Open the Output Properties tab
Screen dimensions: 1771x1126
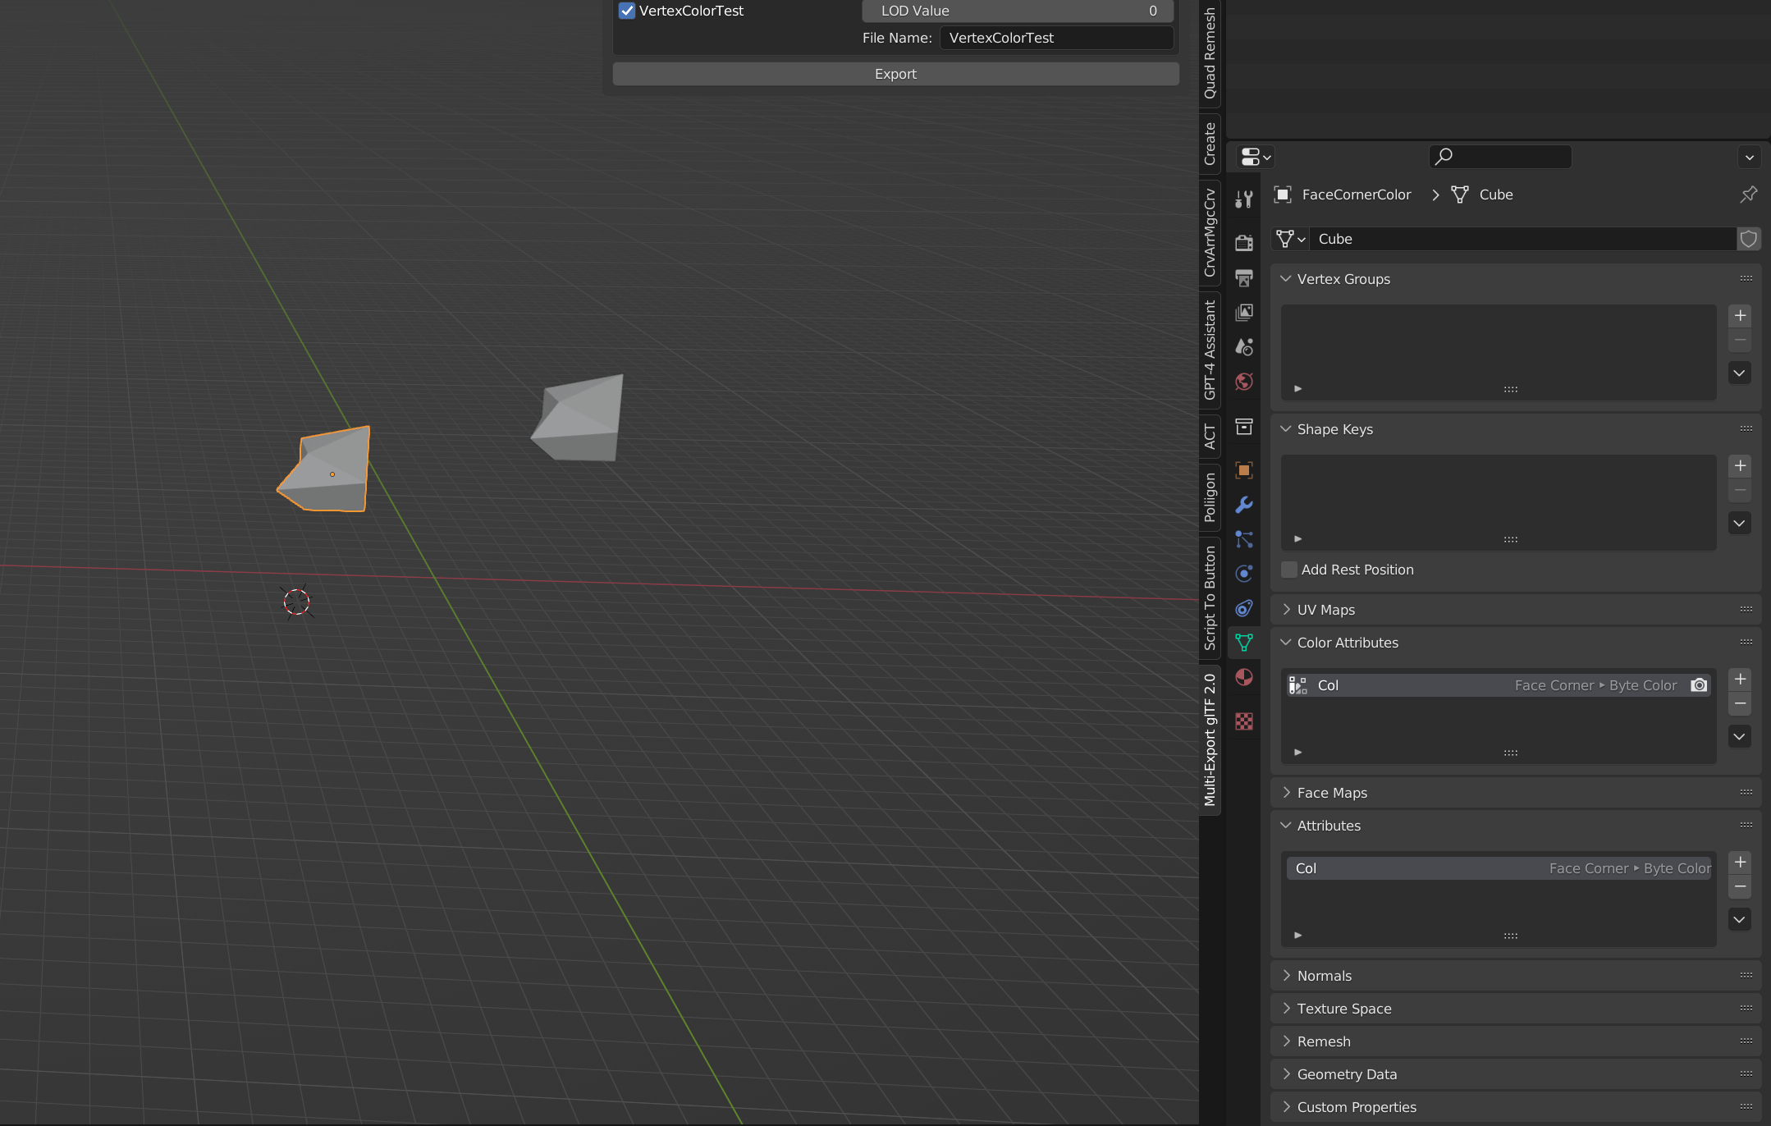[1244, 279]
